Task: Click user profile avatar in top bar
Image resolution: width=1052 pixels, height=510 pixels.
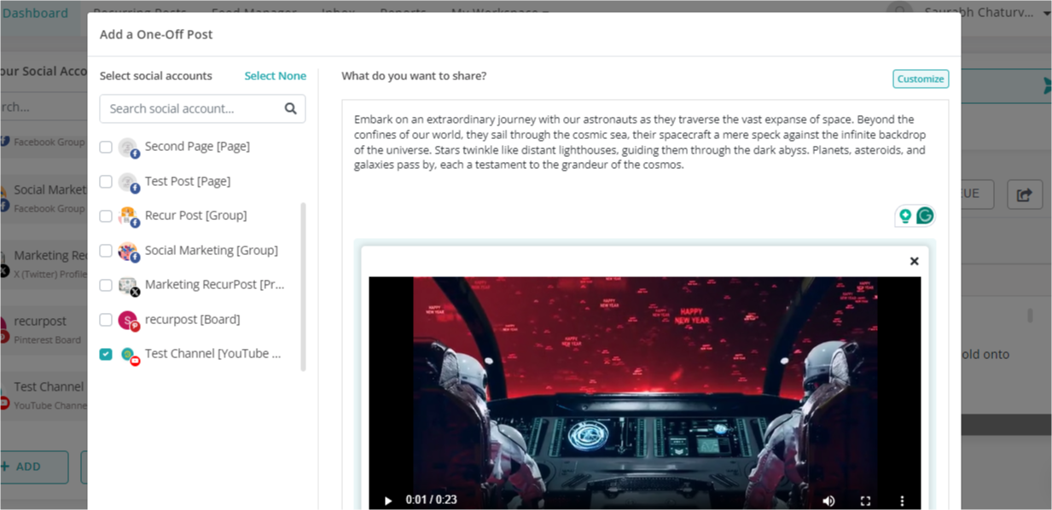Action: (898, 12)
